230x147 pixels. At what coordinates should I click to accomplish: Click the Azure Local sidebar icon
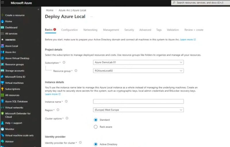[2, 46]
